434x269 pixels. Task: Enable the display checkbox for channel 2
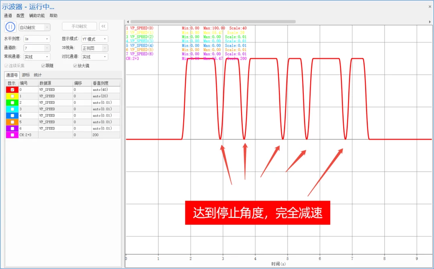click(x=12, y=103)
